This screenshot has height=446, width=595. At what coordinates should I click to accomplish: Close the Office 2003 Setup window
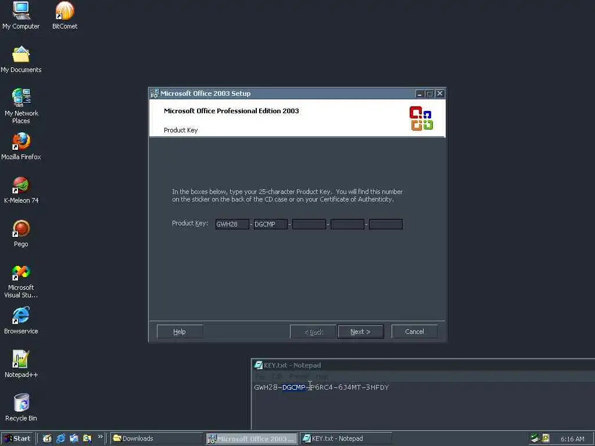[x=439, y=93]
